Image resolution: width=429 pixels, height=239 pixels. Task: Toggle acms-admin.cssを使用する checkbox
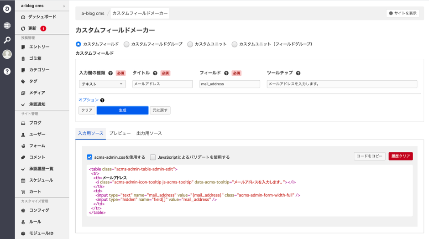coord(89,157)
